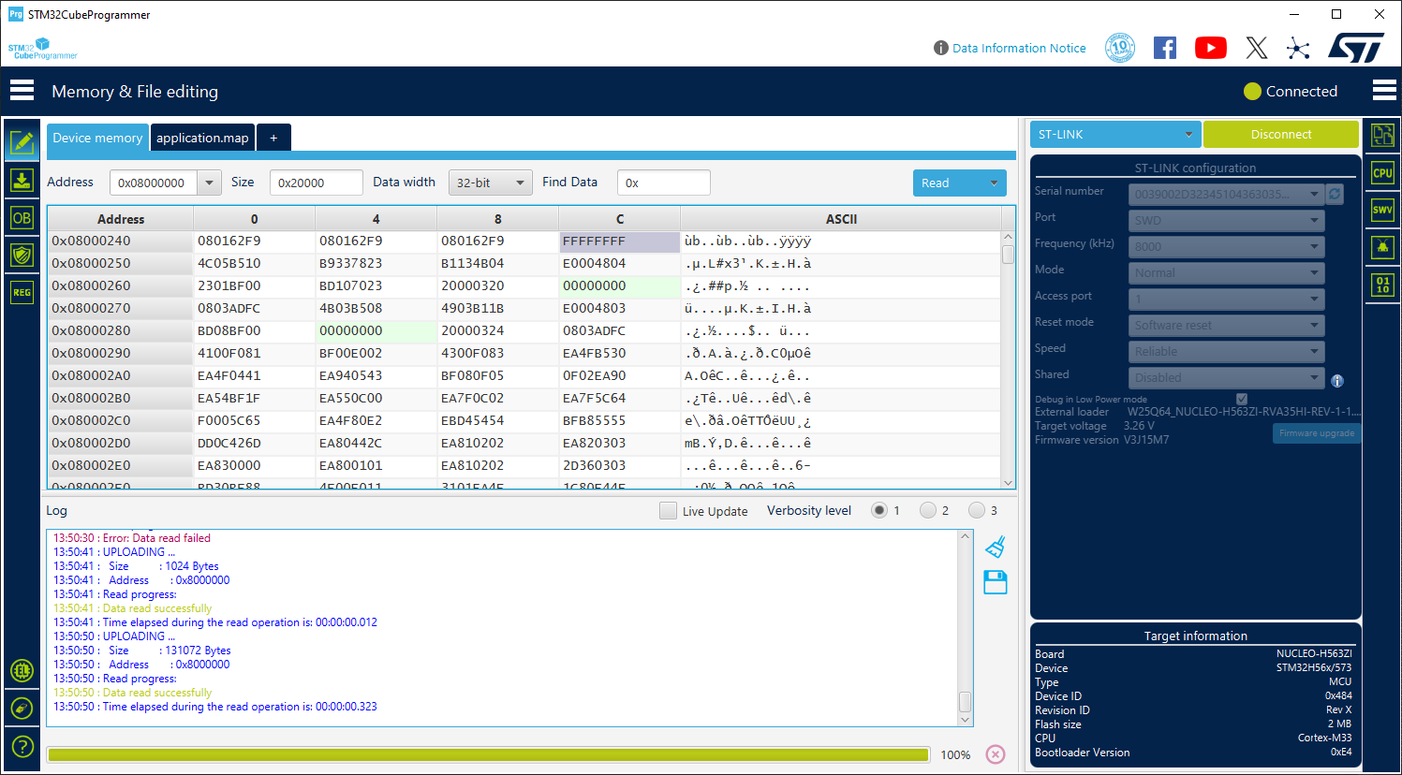Open the hamburger menu next to Memory editing
1402x775 pixels.
tap(21, 90)
